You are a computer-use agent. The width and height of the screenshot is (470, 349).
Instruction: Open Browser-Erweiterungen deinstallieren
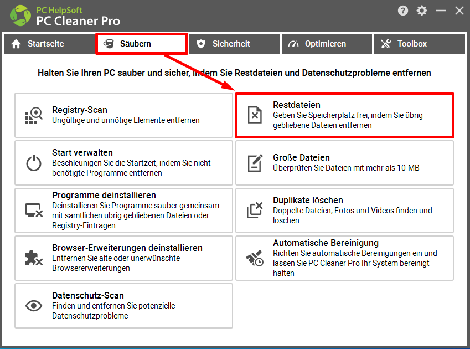point(124,258)
